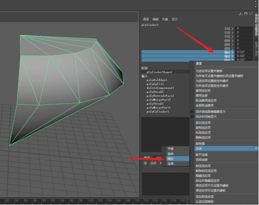Expand the 冻结 submenu arrow
The height and width of the screenshot is (205, 259).
256,148
